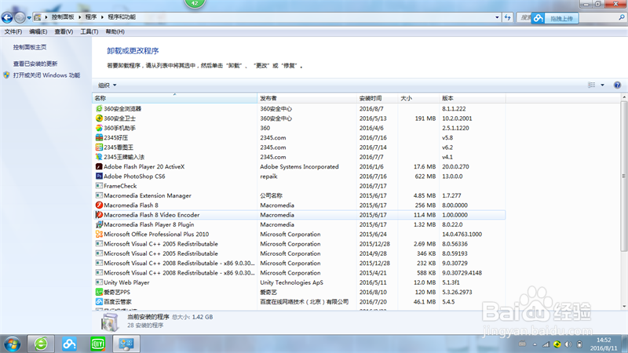Click the 360手机助手 program icon

99,128
